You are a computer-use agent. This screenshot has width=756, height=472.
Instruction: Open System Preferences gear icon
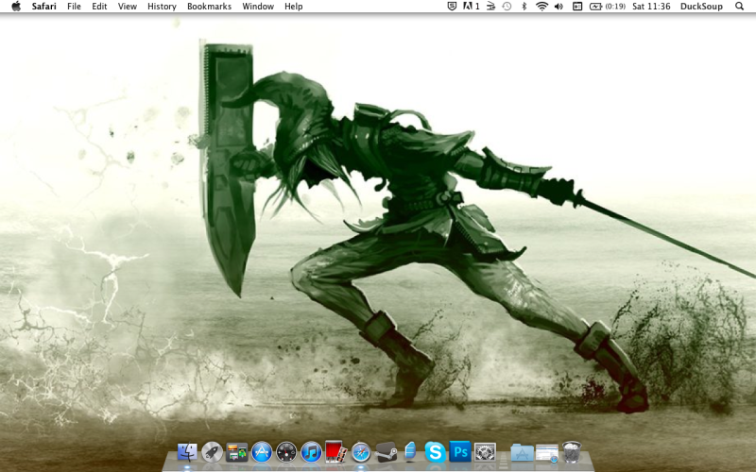click(485, 452)
